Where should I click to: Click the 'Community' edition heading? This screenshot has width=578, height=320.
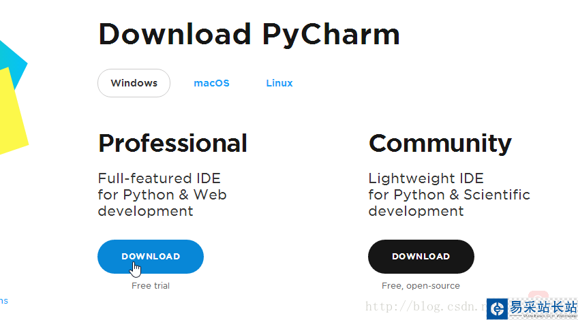coord(440,144)
